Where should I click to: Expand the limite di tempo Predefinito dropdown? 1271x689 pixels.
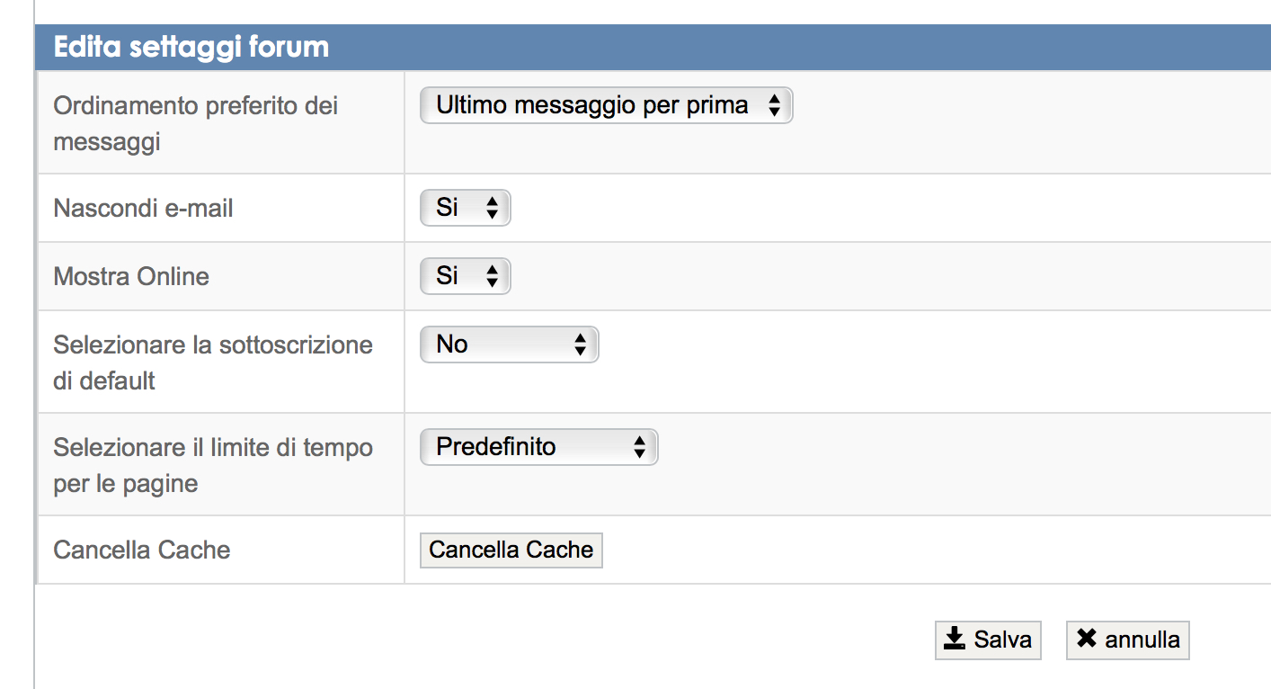coord(538,447)
